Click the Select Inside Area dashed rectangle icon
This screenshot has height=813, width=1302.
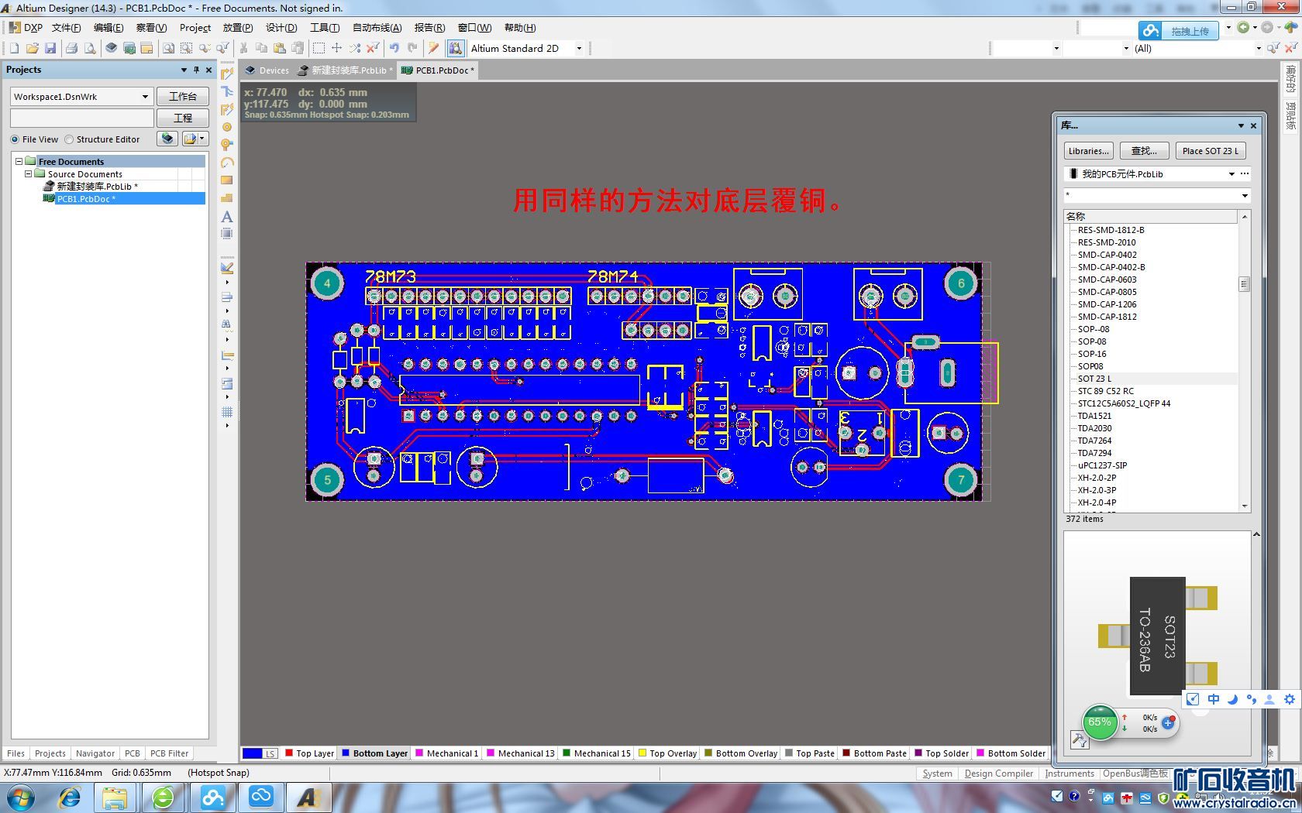(319, 48)
